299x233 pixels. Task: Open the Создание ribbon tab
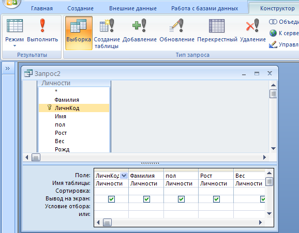pos(80,8)
